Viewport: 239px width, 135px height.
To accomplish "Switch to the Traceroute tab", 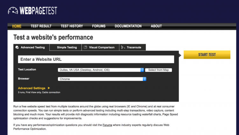I will coord(132,47).
